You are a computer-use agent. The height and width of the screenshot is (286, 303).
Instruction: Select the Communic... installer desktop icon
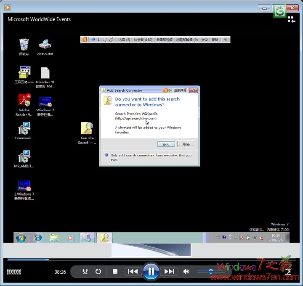point(24,131)
